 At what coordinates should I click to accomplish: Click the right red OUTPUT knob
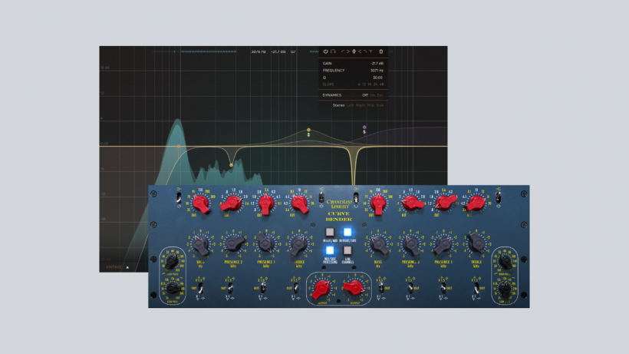click(354, 287)
